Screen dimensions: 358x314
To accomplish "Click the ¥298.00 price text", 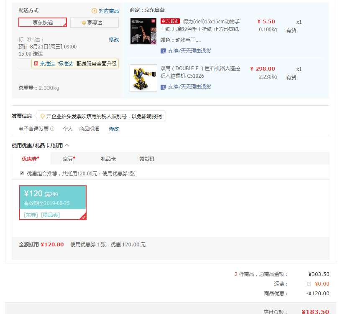I will [x=263, y=68].
